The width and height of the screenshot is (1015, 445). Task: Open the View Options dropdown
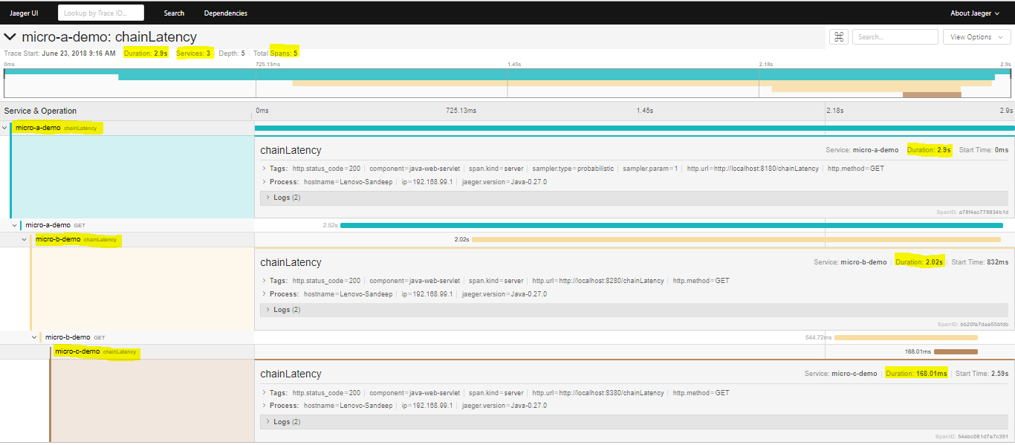click(x=976, y=36)
